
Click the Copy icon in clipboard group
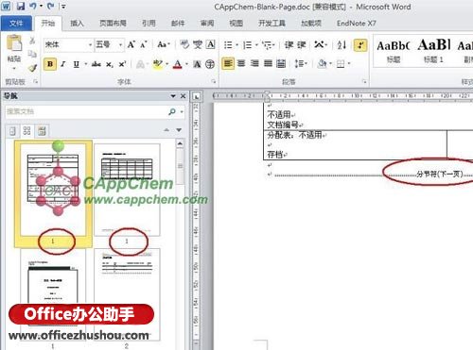pos(32,54)
